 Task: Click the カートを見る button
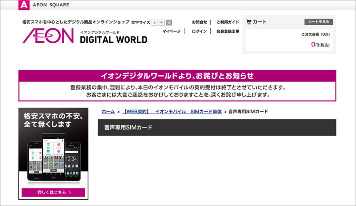pyautogui.click(x=318, y=22)
